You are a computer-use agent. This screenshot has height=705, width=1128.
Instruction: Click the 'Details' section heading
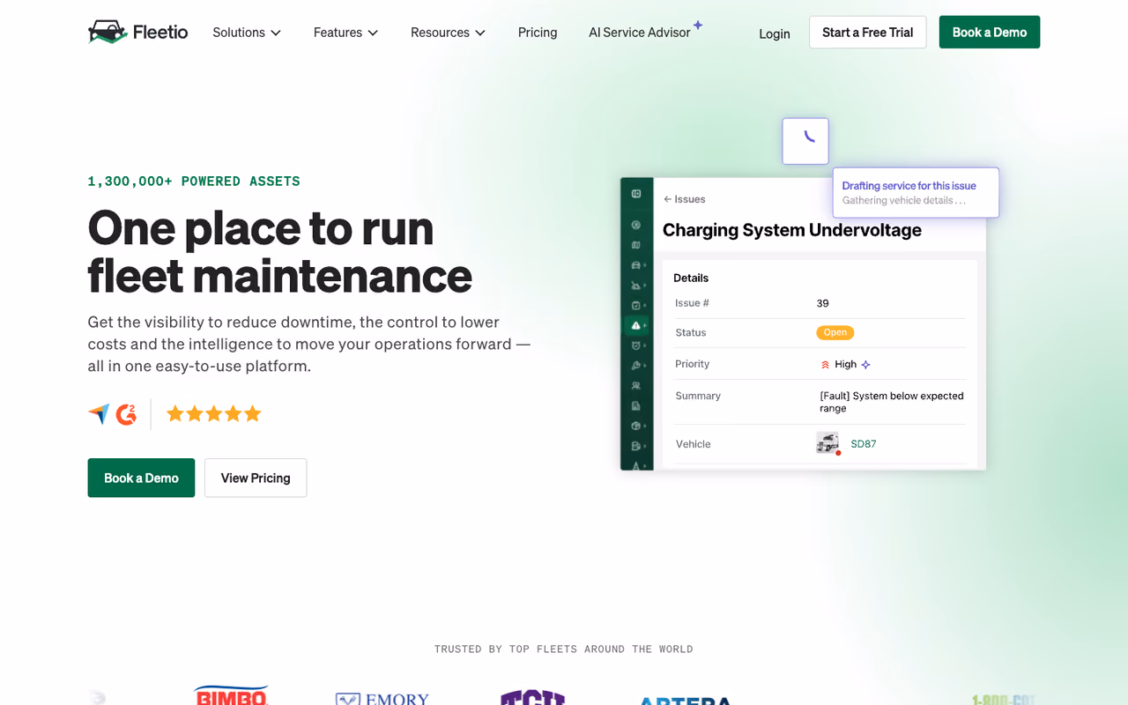click(x=691, y=278)
